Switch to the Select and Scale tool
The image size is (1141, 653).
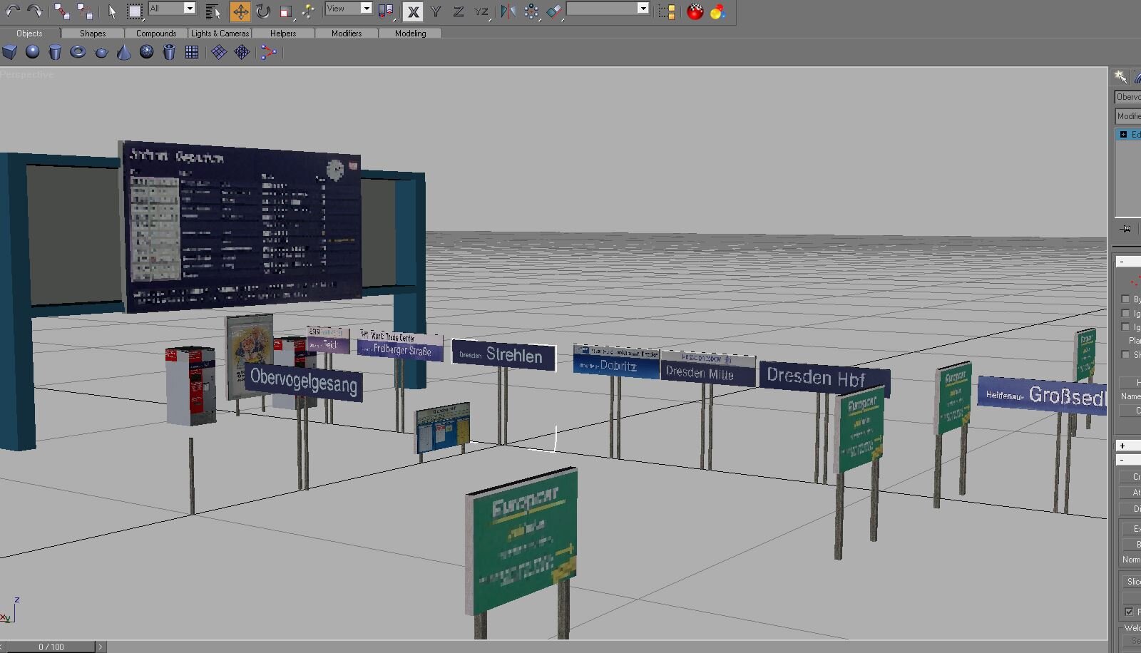[286, 11]
